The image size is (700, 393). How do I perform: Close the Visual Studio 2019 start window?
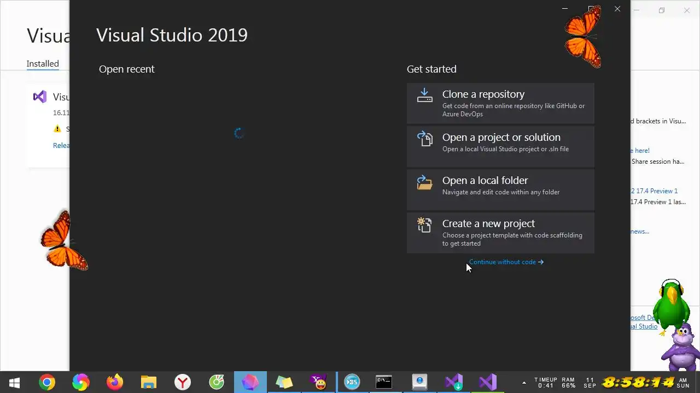617,9
